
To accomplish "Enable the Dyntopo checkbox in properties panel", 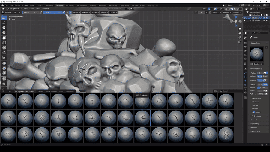I will click(x=252, y=116).
